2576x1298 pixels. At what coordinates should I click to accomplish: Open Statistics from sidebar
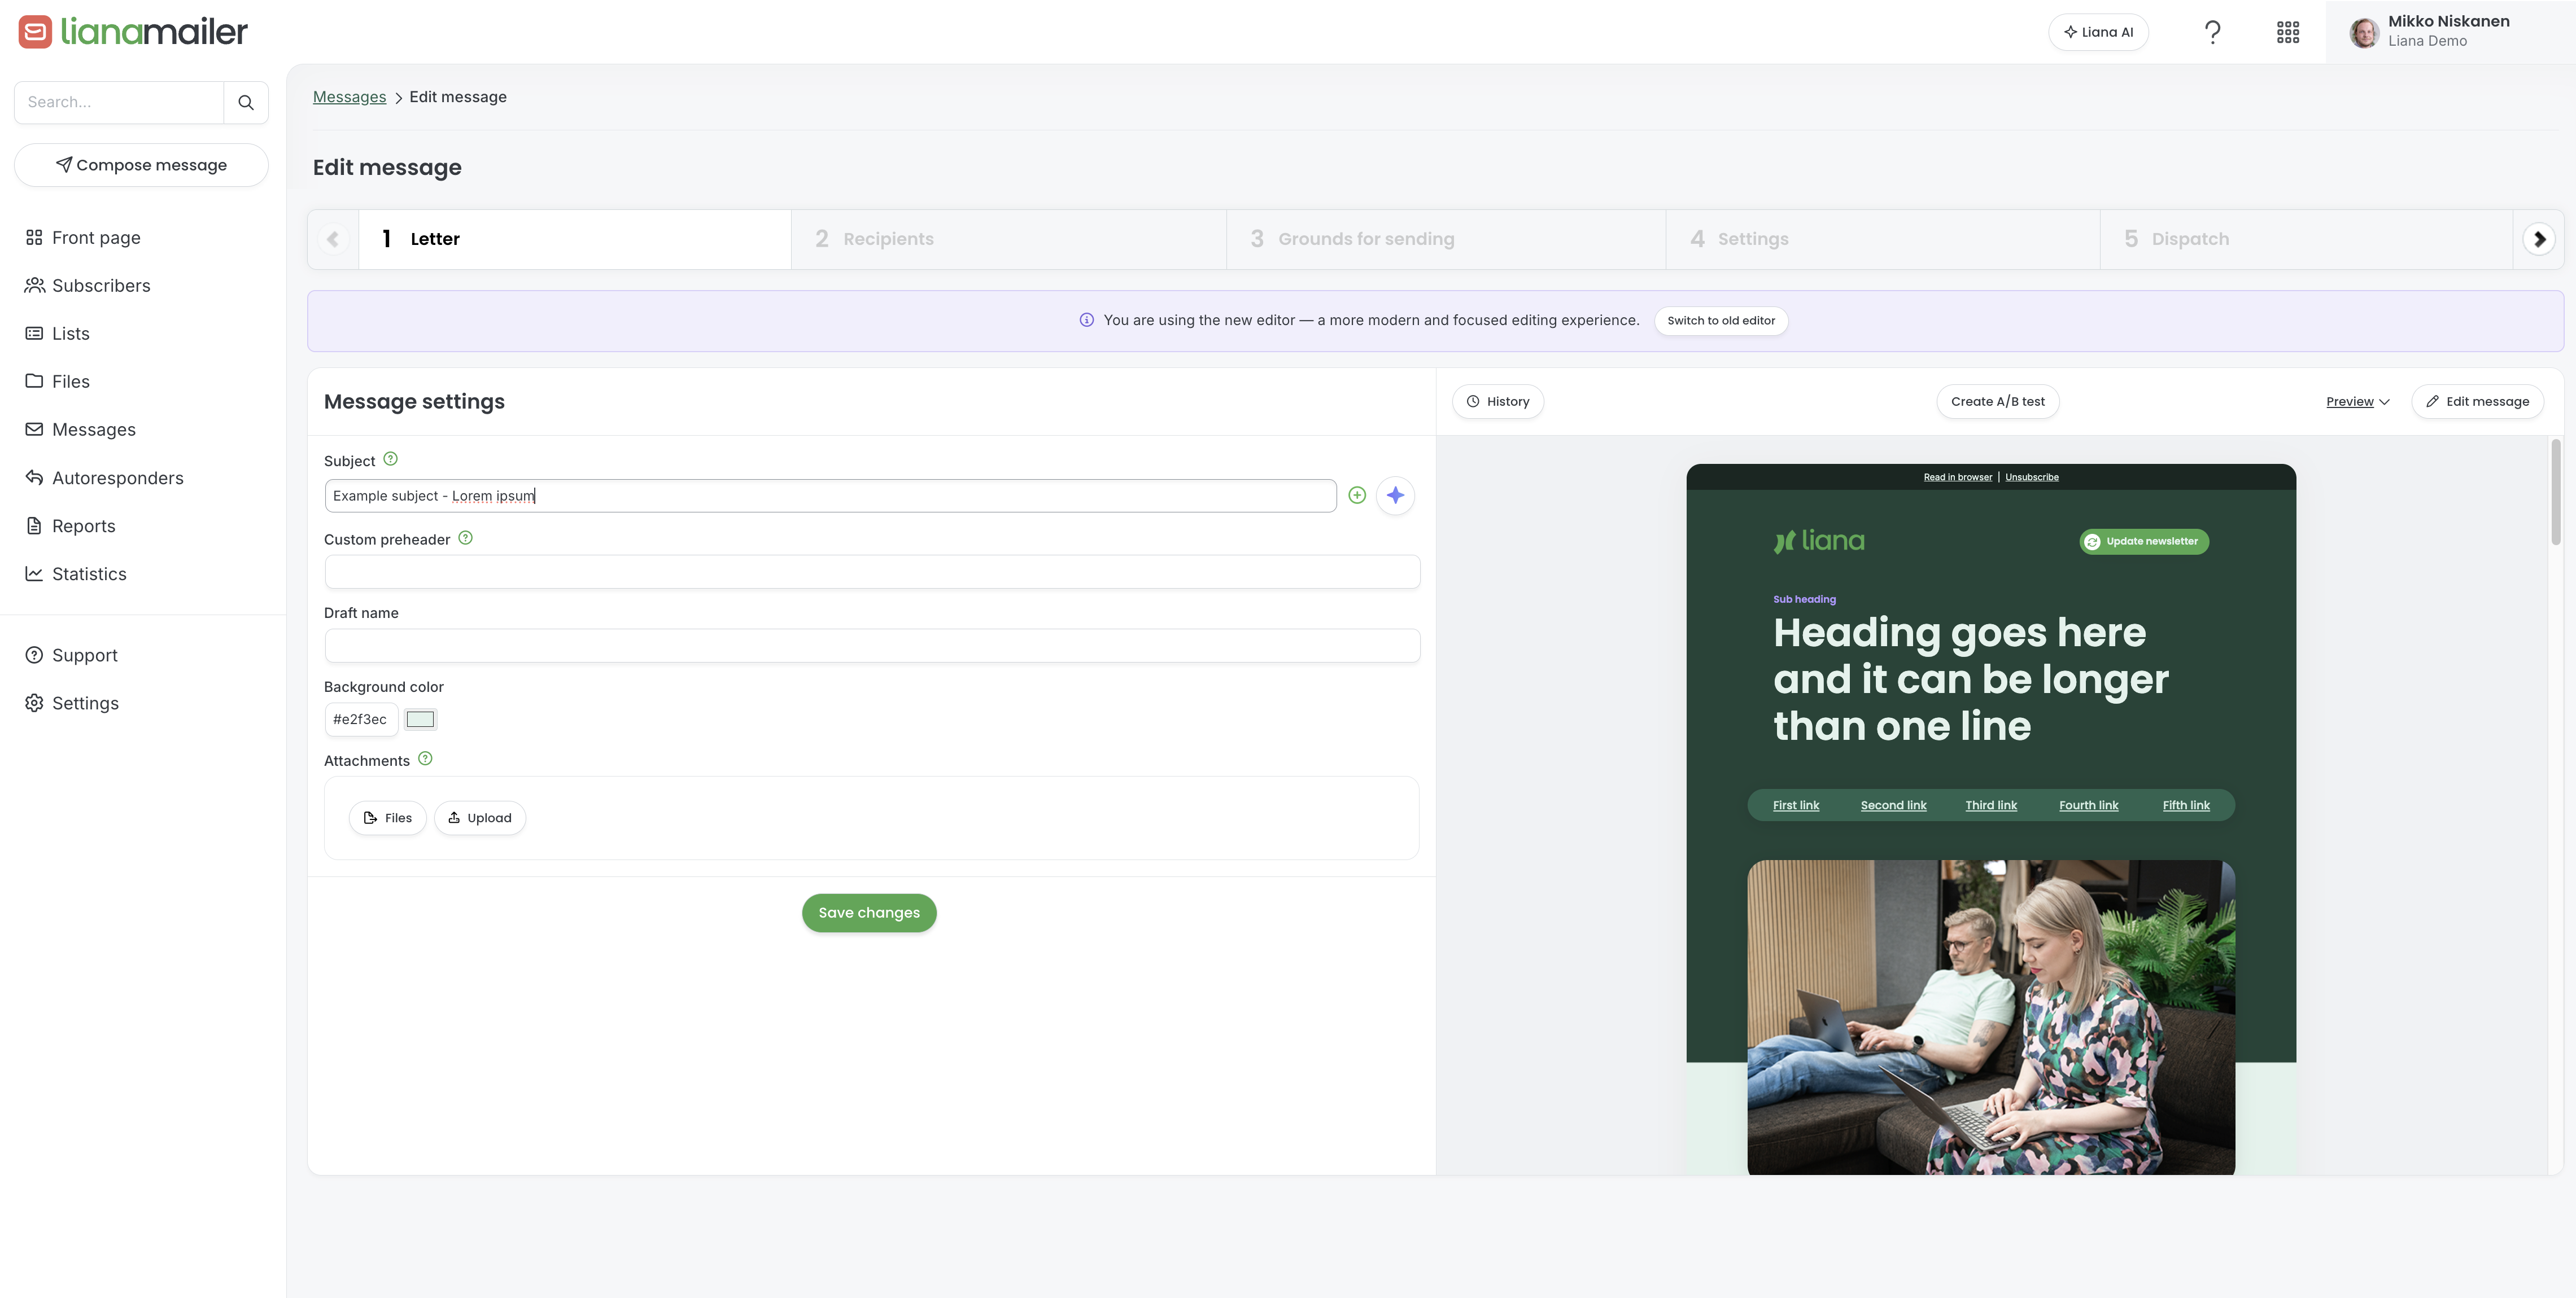pos(76,573)
